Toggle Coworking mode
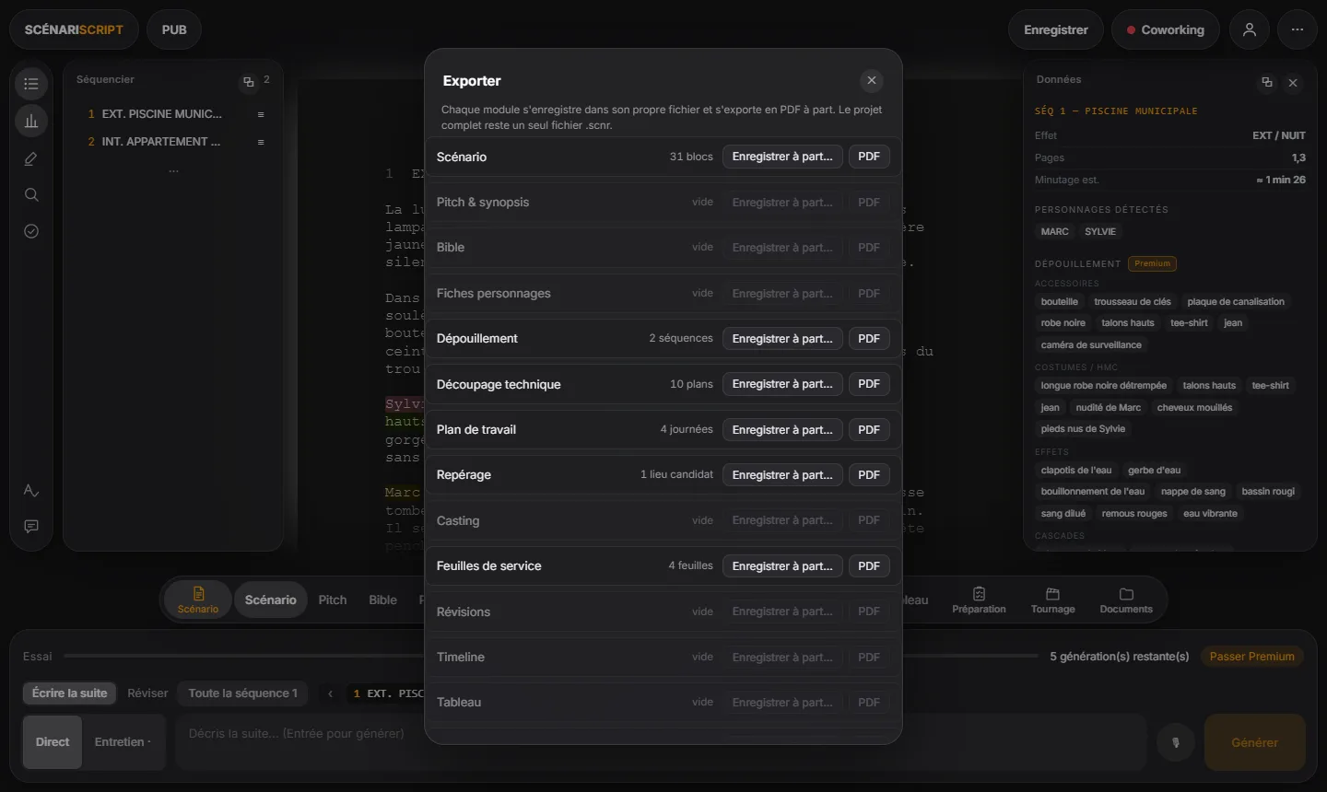The image size is (1327, 792). (1165, 29)
